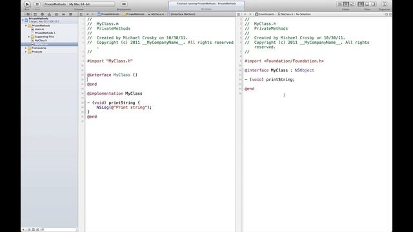Show the Log navigator

click(70, 14)
